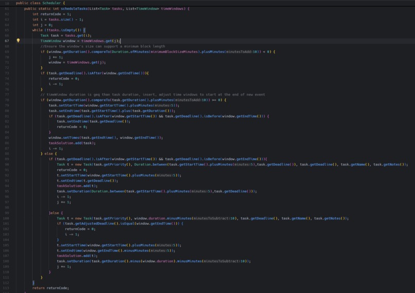Click the '// timeWindow duration is geq' comment
Screen dimensions: 415x293
[x=153, y=95]
